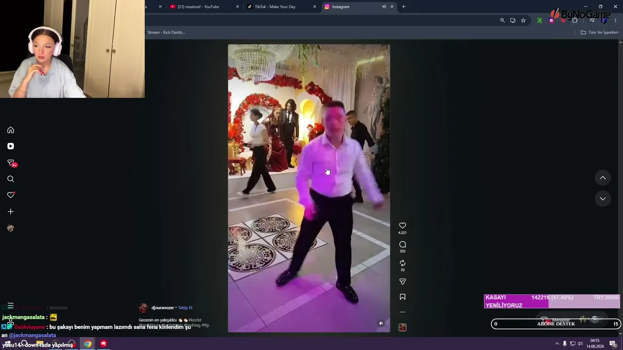Open the Tüm Yer İşaretleri bookmarks folder

point(600,33)
